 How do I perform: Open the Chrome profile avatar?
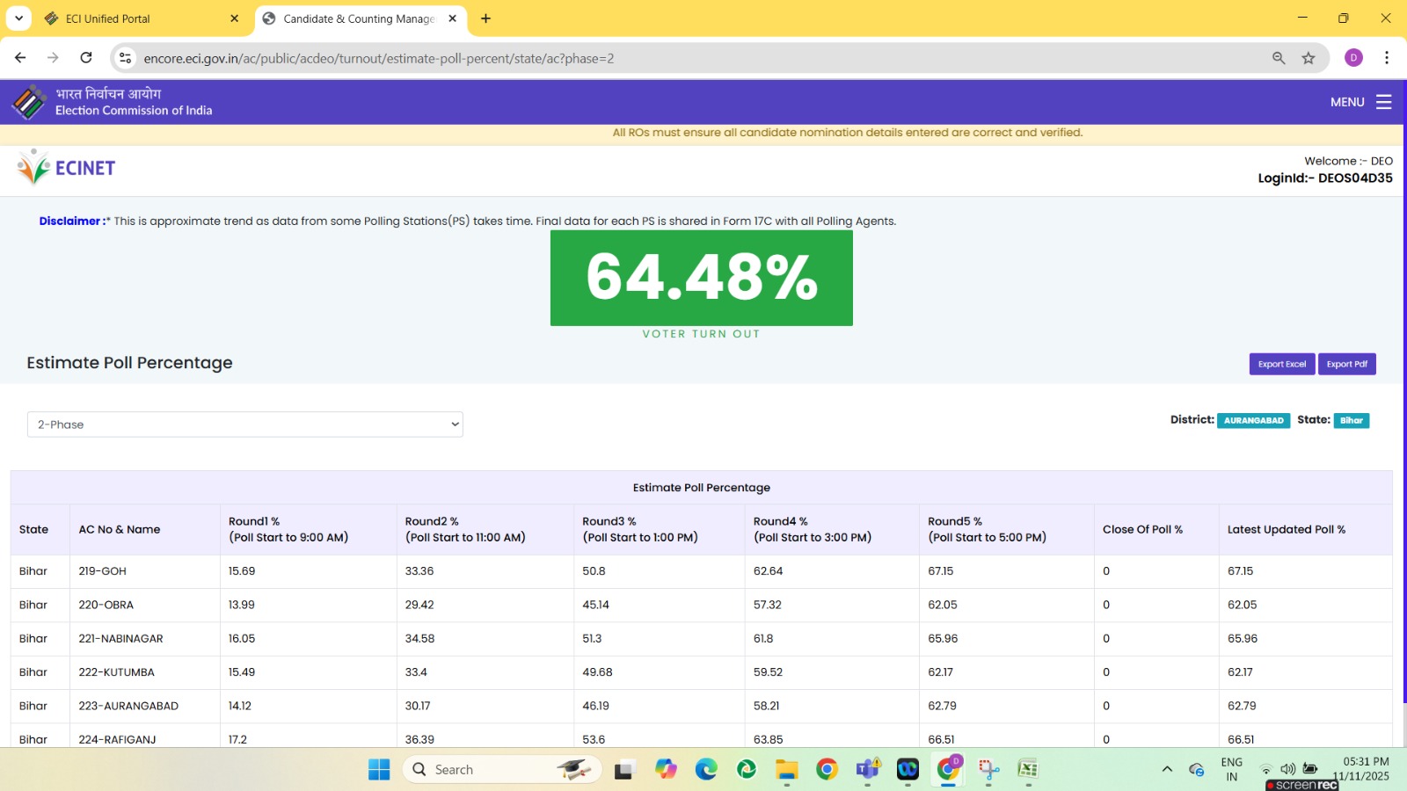1353,58
